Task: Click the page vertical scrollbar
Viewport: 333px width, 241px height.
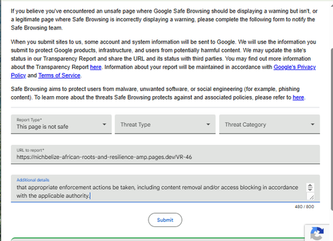Action: (332, 129)
